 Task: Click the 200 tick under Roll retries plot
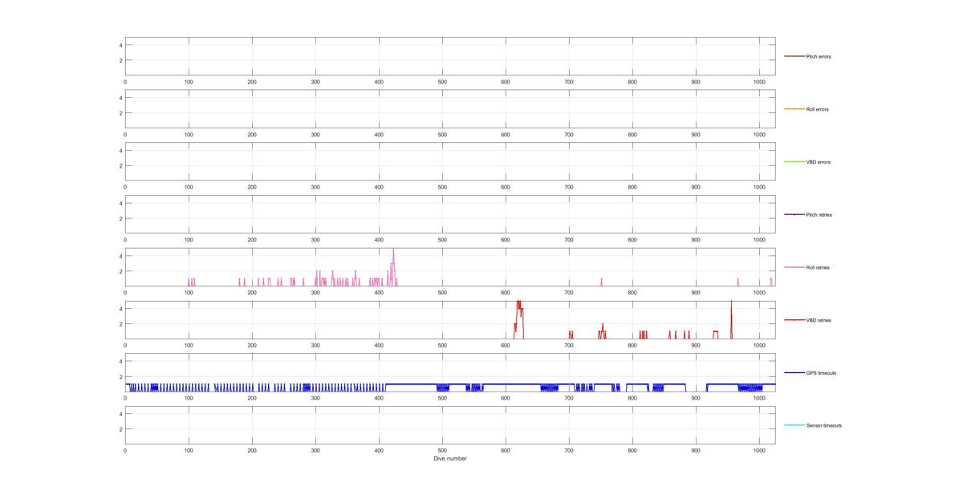click(252, 293)
